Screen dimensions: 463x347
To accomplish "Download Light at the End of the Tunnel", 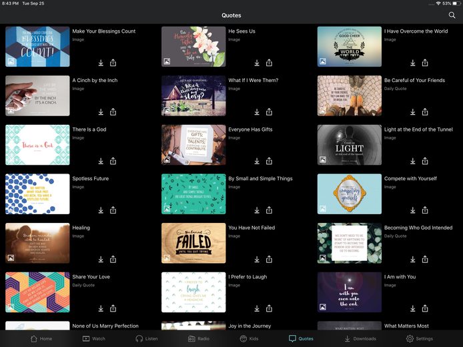I will click(413, 161).
